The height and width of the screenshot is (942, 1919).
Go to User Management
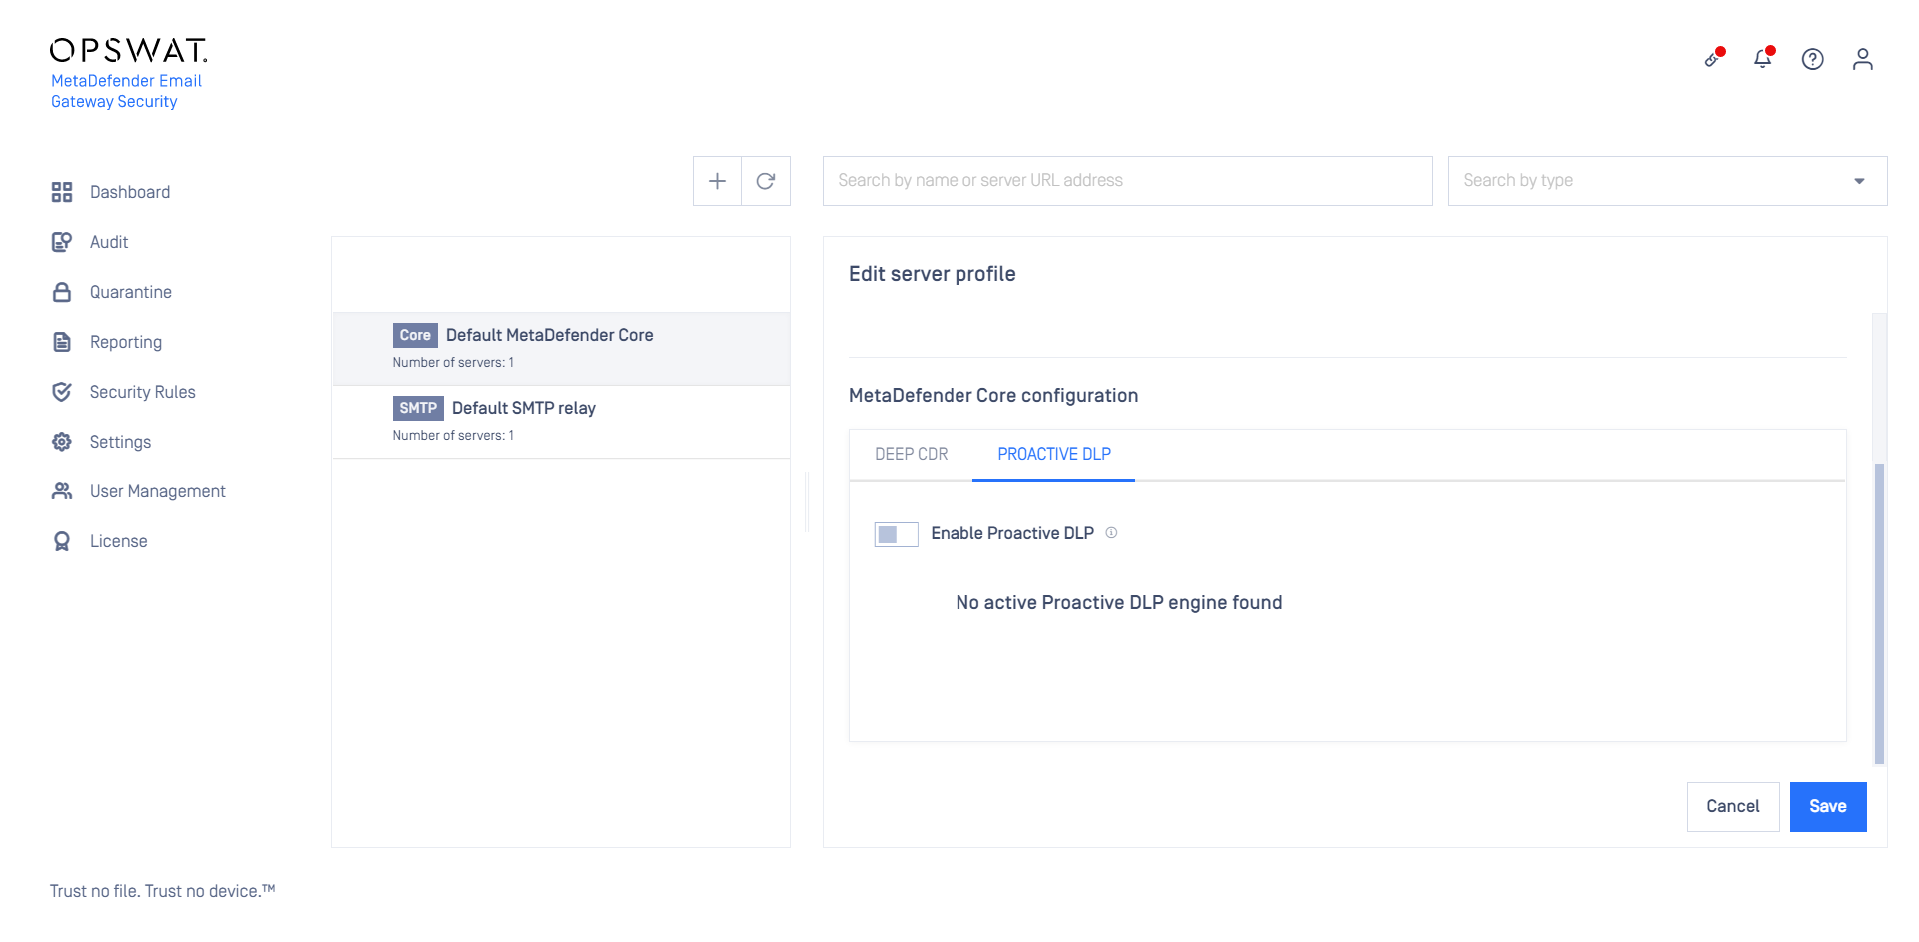click(158, 491)
